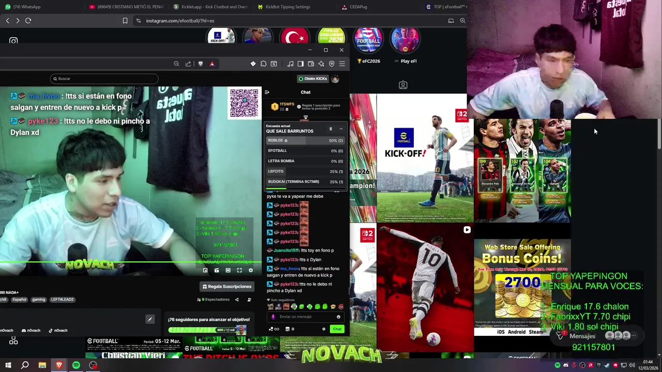Switch to CRISTIANO METIÓ EL PENAL tab

click(x=126, y=7)
